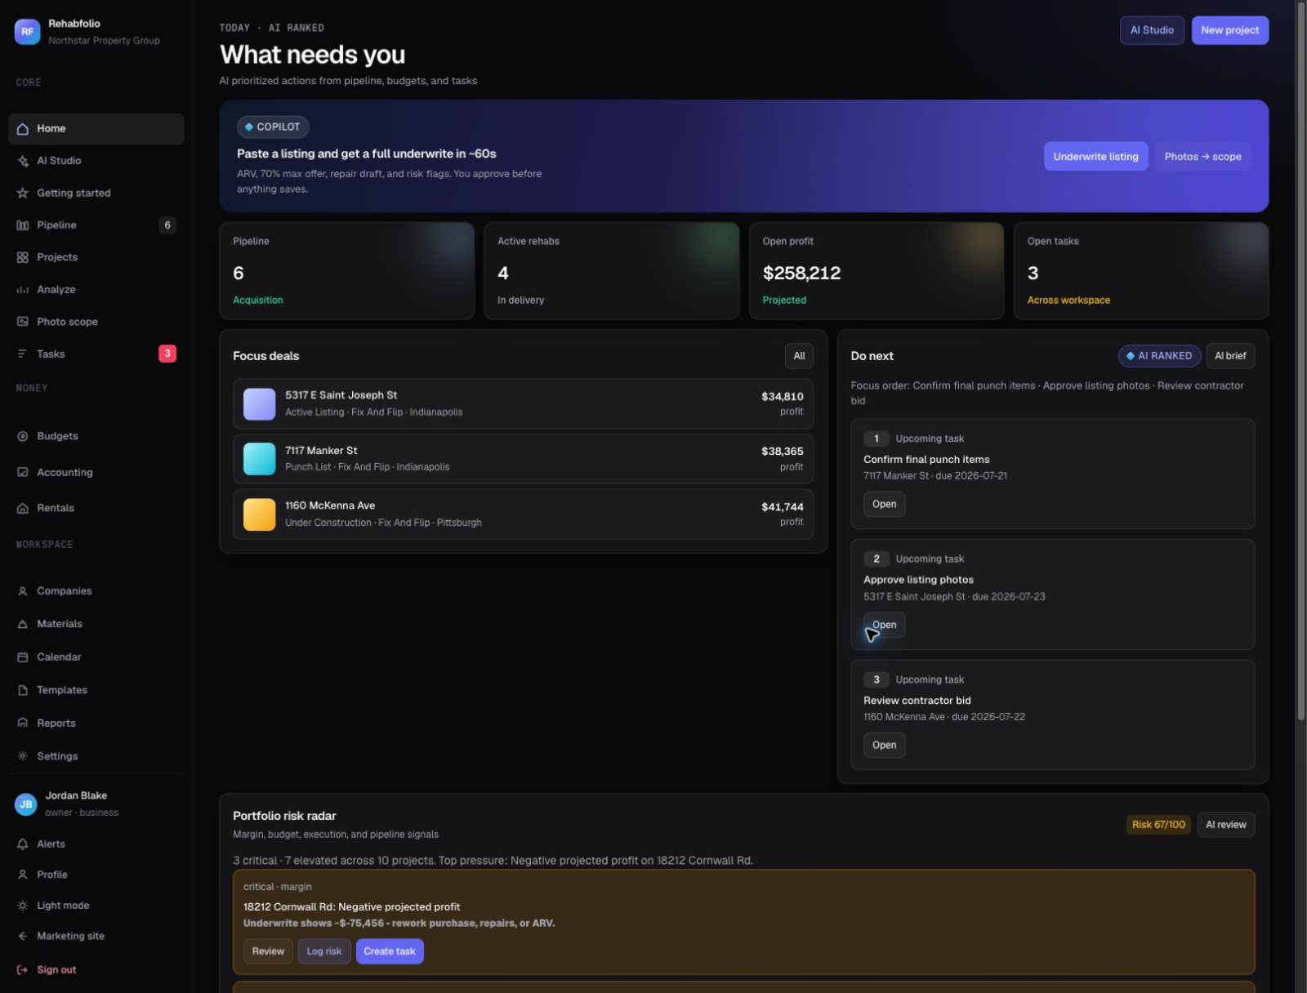
Task: Click the Companies person icon
Action: 23,591
